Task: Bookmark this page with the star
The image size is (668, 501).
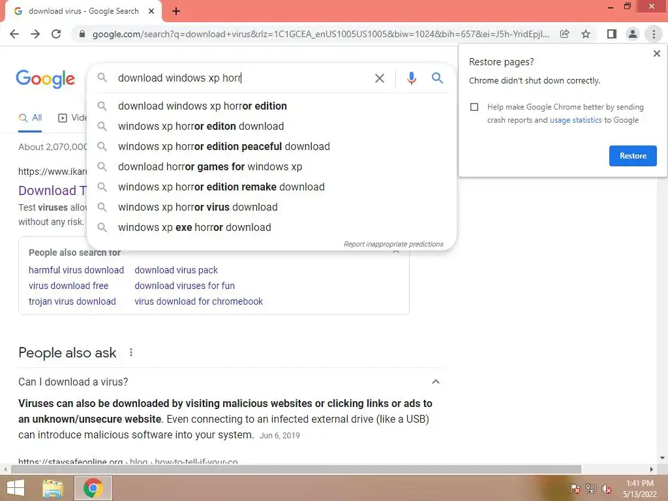Action: pyautogui.click(x=586, y=34)
